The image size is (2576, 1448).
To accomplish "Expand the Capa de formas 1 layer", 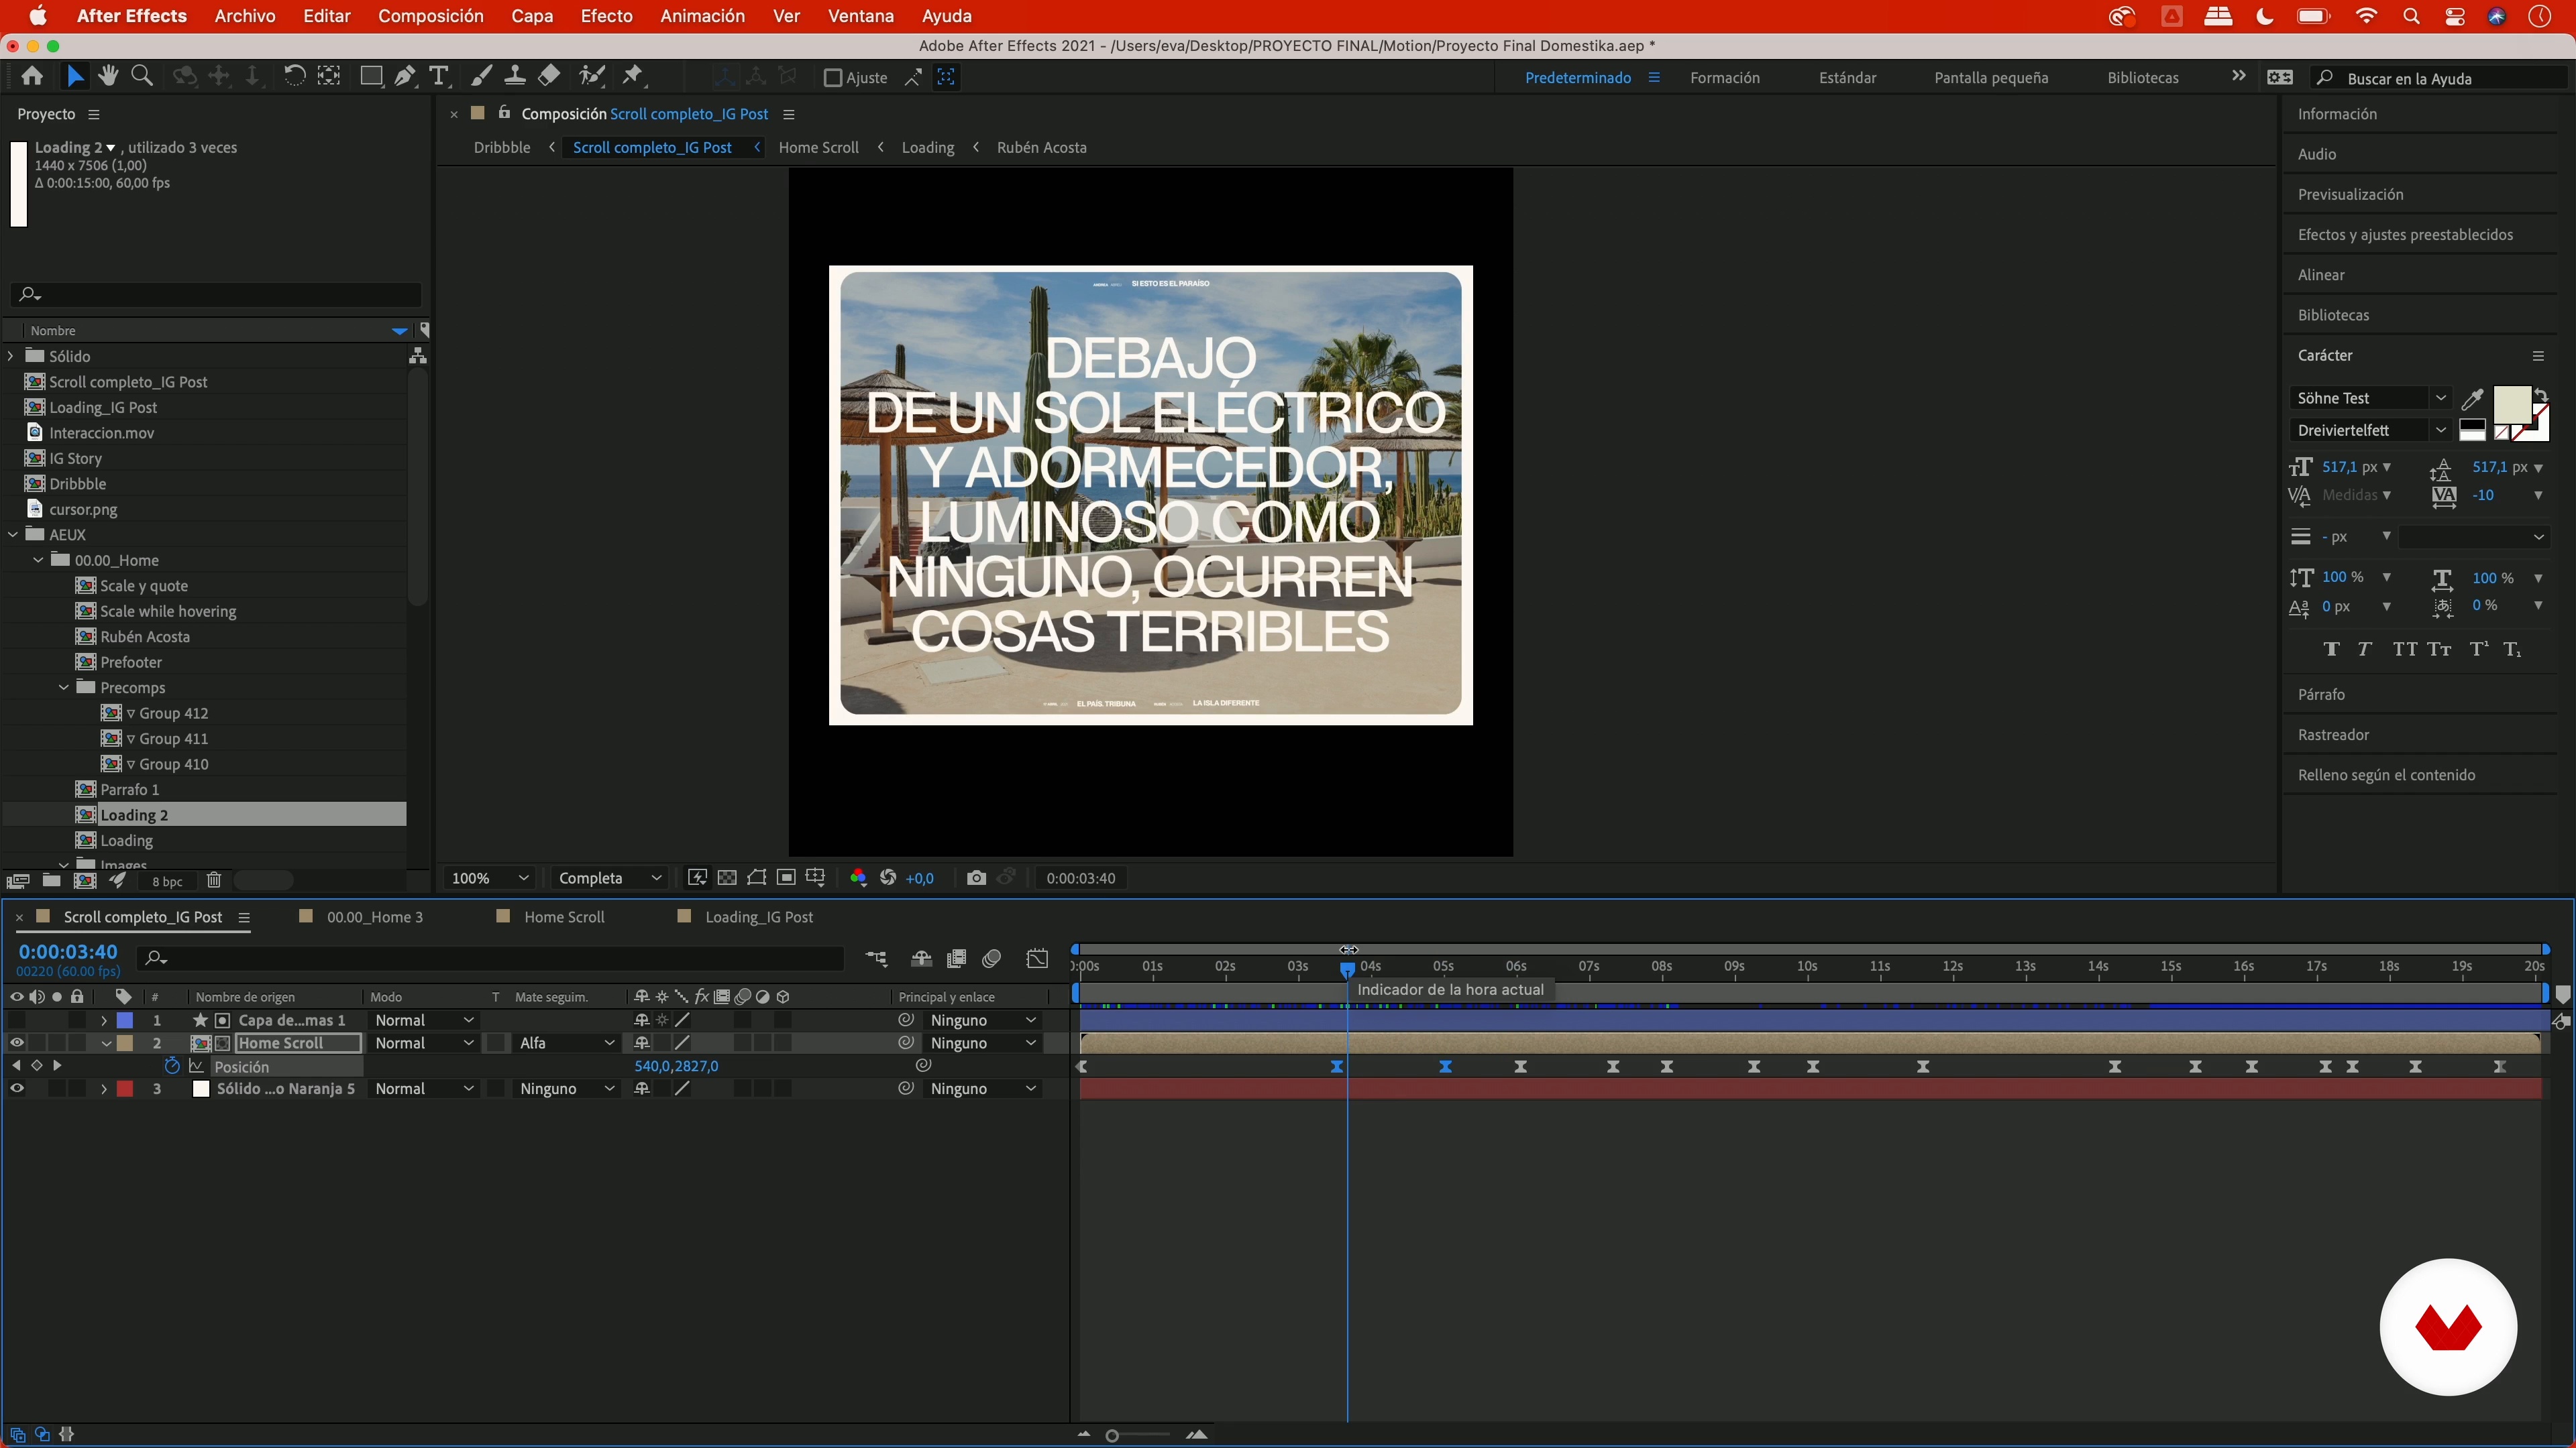I will pos(103,1020).
